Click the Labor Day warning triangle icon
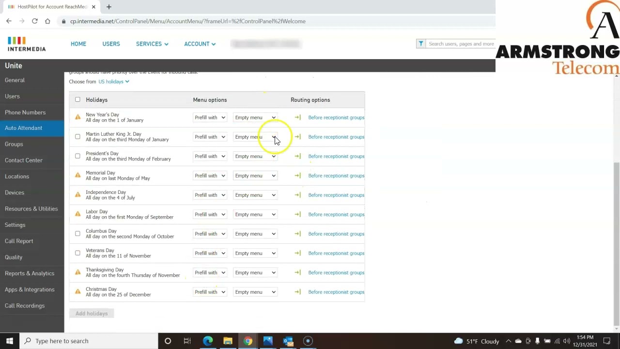Screen dimensions: 620x349 tap(77, 214)
